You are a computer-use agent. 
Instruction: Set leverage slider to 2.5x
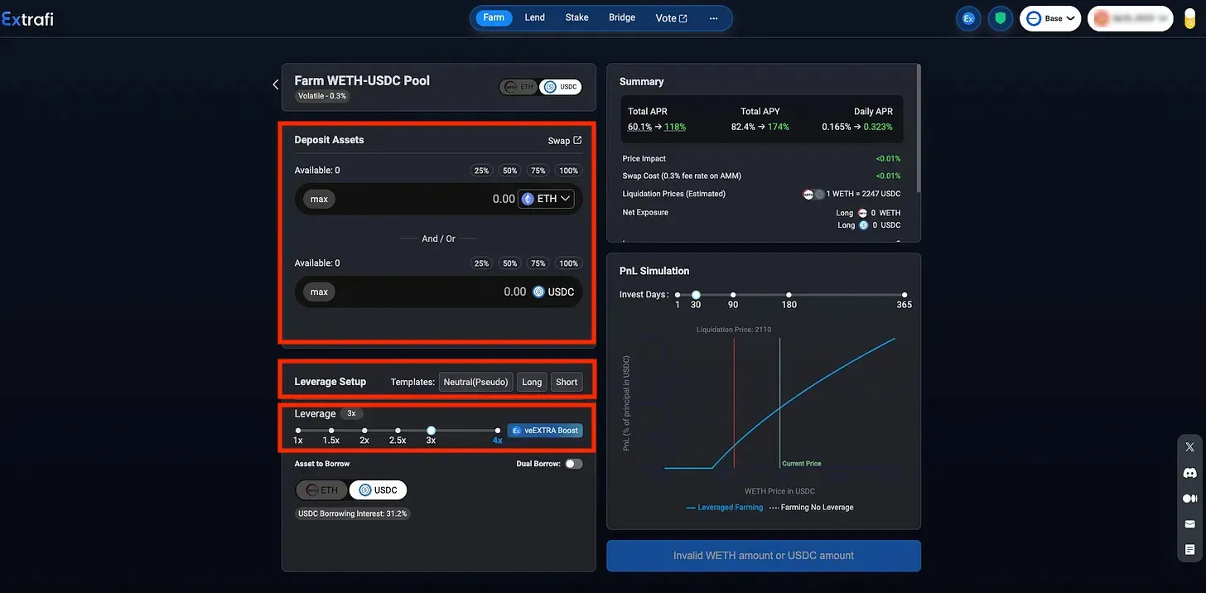coord(398,431)
